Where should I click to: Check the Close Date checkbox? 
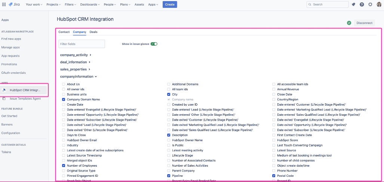coord(274,94)
